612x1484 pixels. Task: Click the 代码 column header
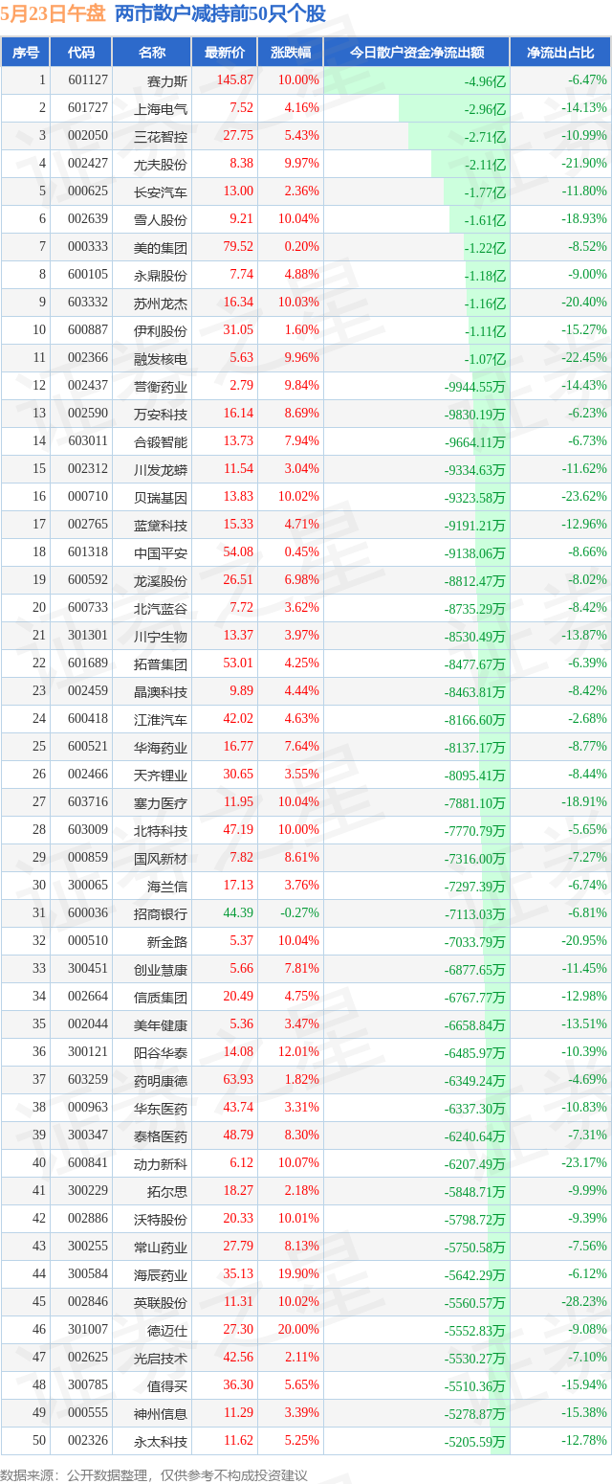[81, 53]
